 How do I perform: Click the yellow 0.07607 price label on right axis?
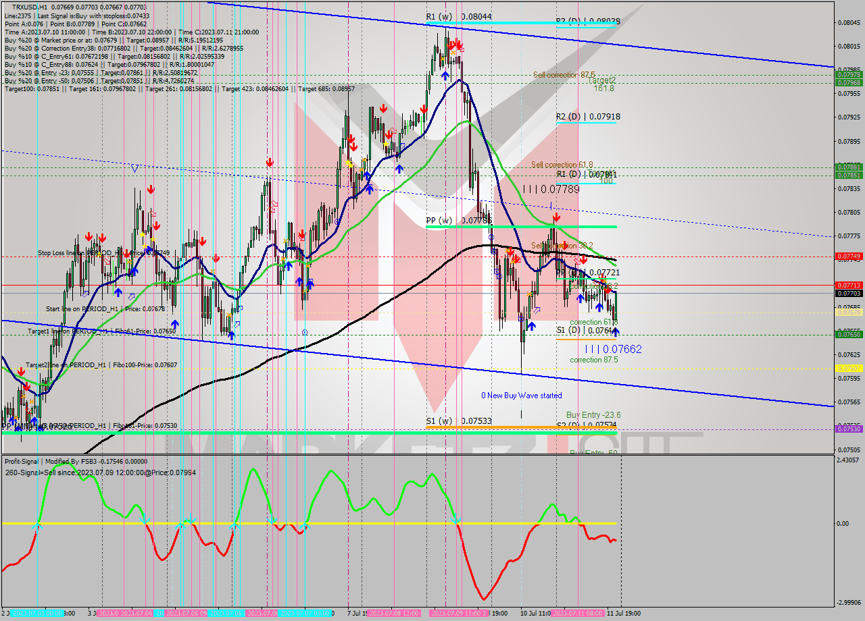coord(849,367)
